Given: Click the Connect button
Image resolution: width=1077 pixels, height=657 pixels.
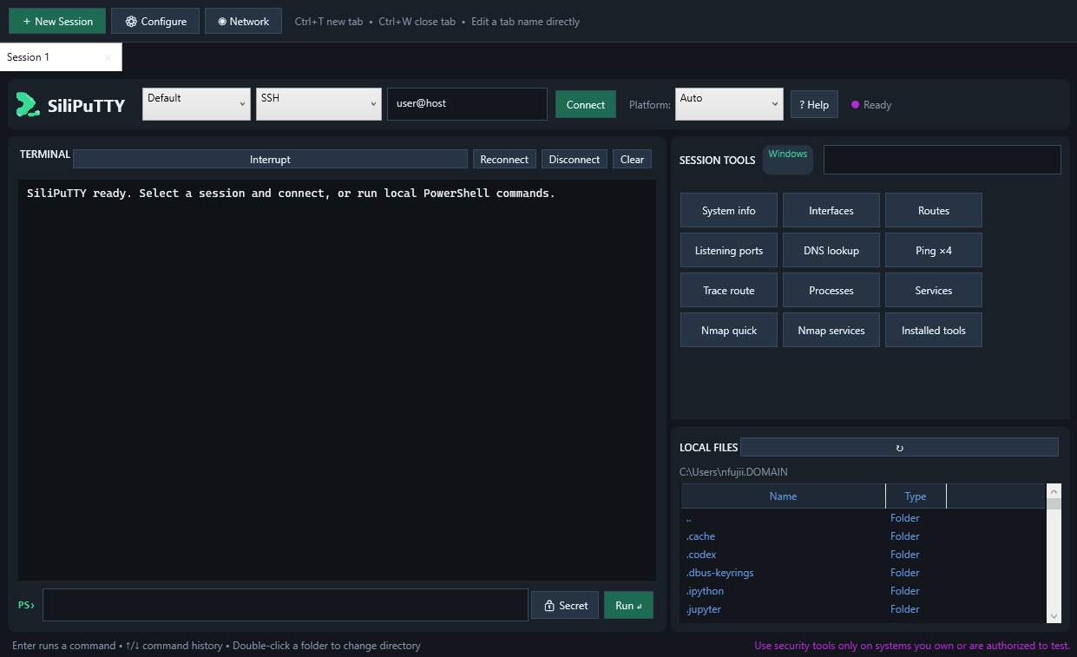Looking at the screenshot, I should point(586,105).
